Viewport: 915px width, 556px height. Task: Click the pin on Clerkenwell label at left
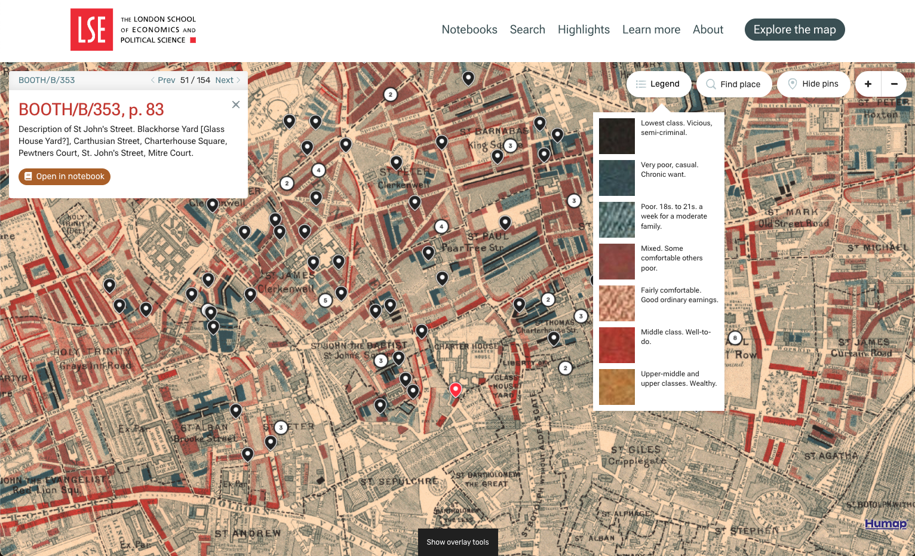[x=212, y=205]
